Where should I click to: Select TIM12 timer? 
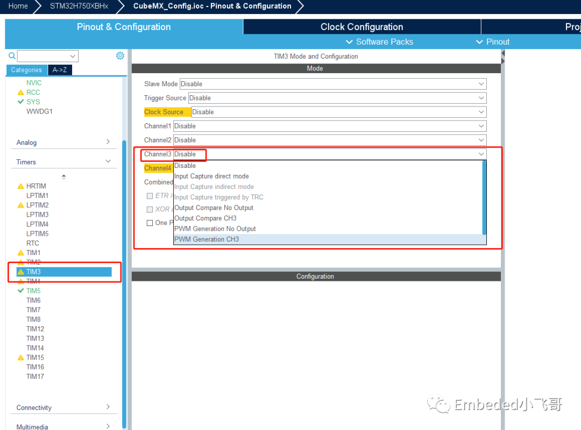pos(35,329)
